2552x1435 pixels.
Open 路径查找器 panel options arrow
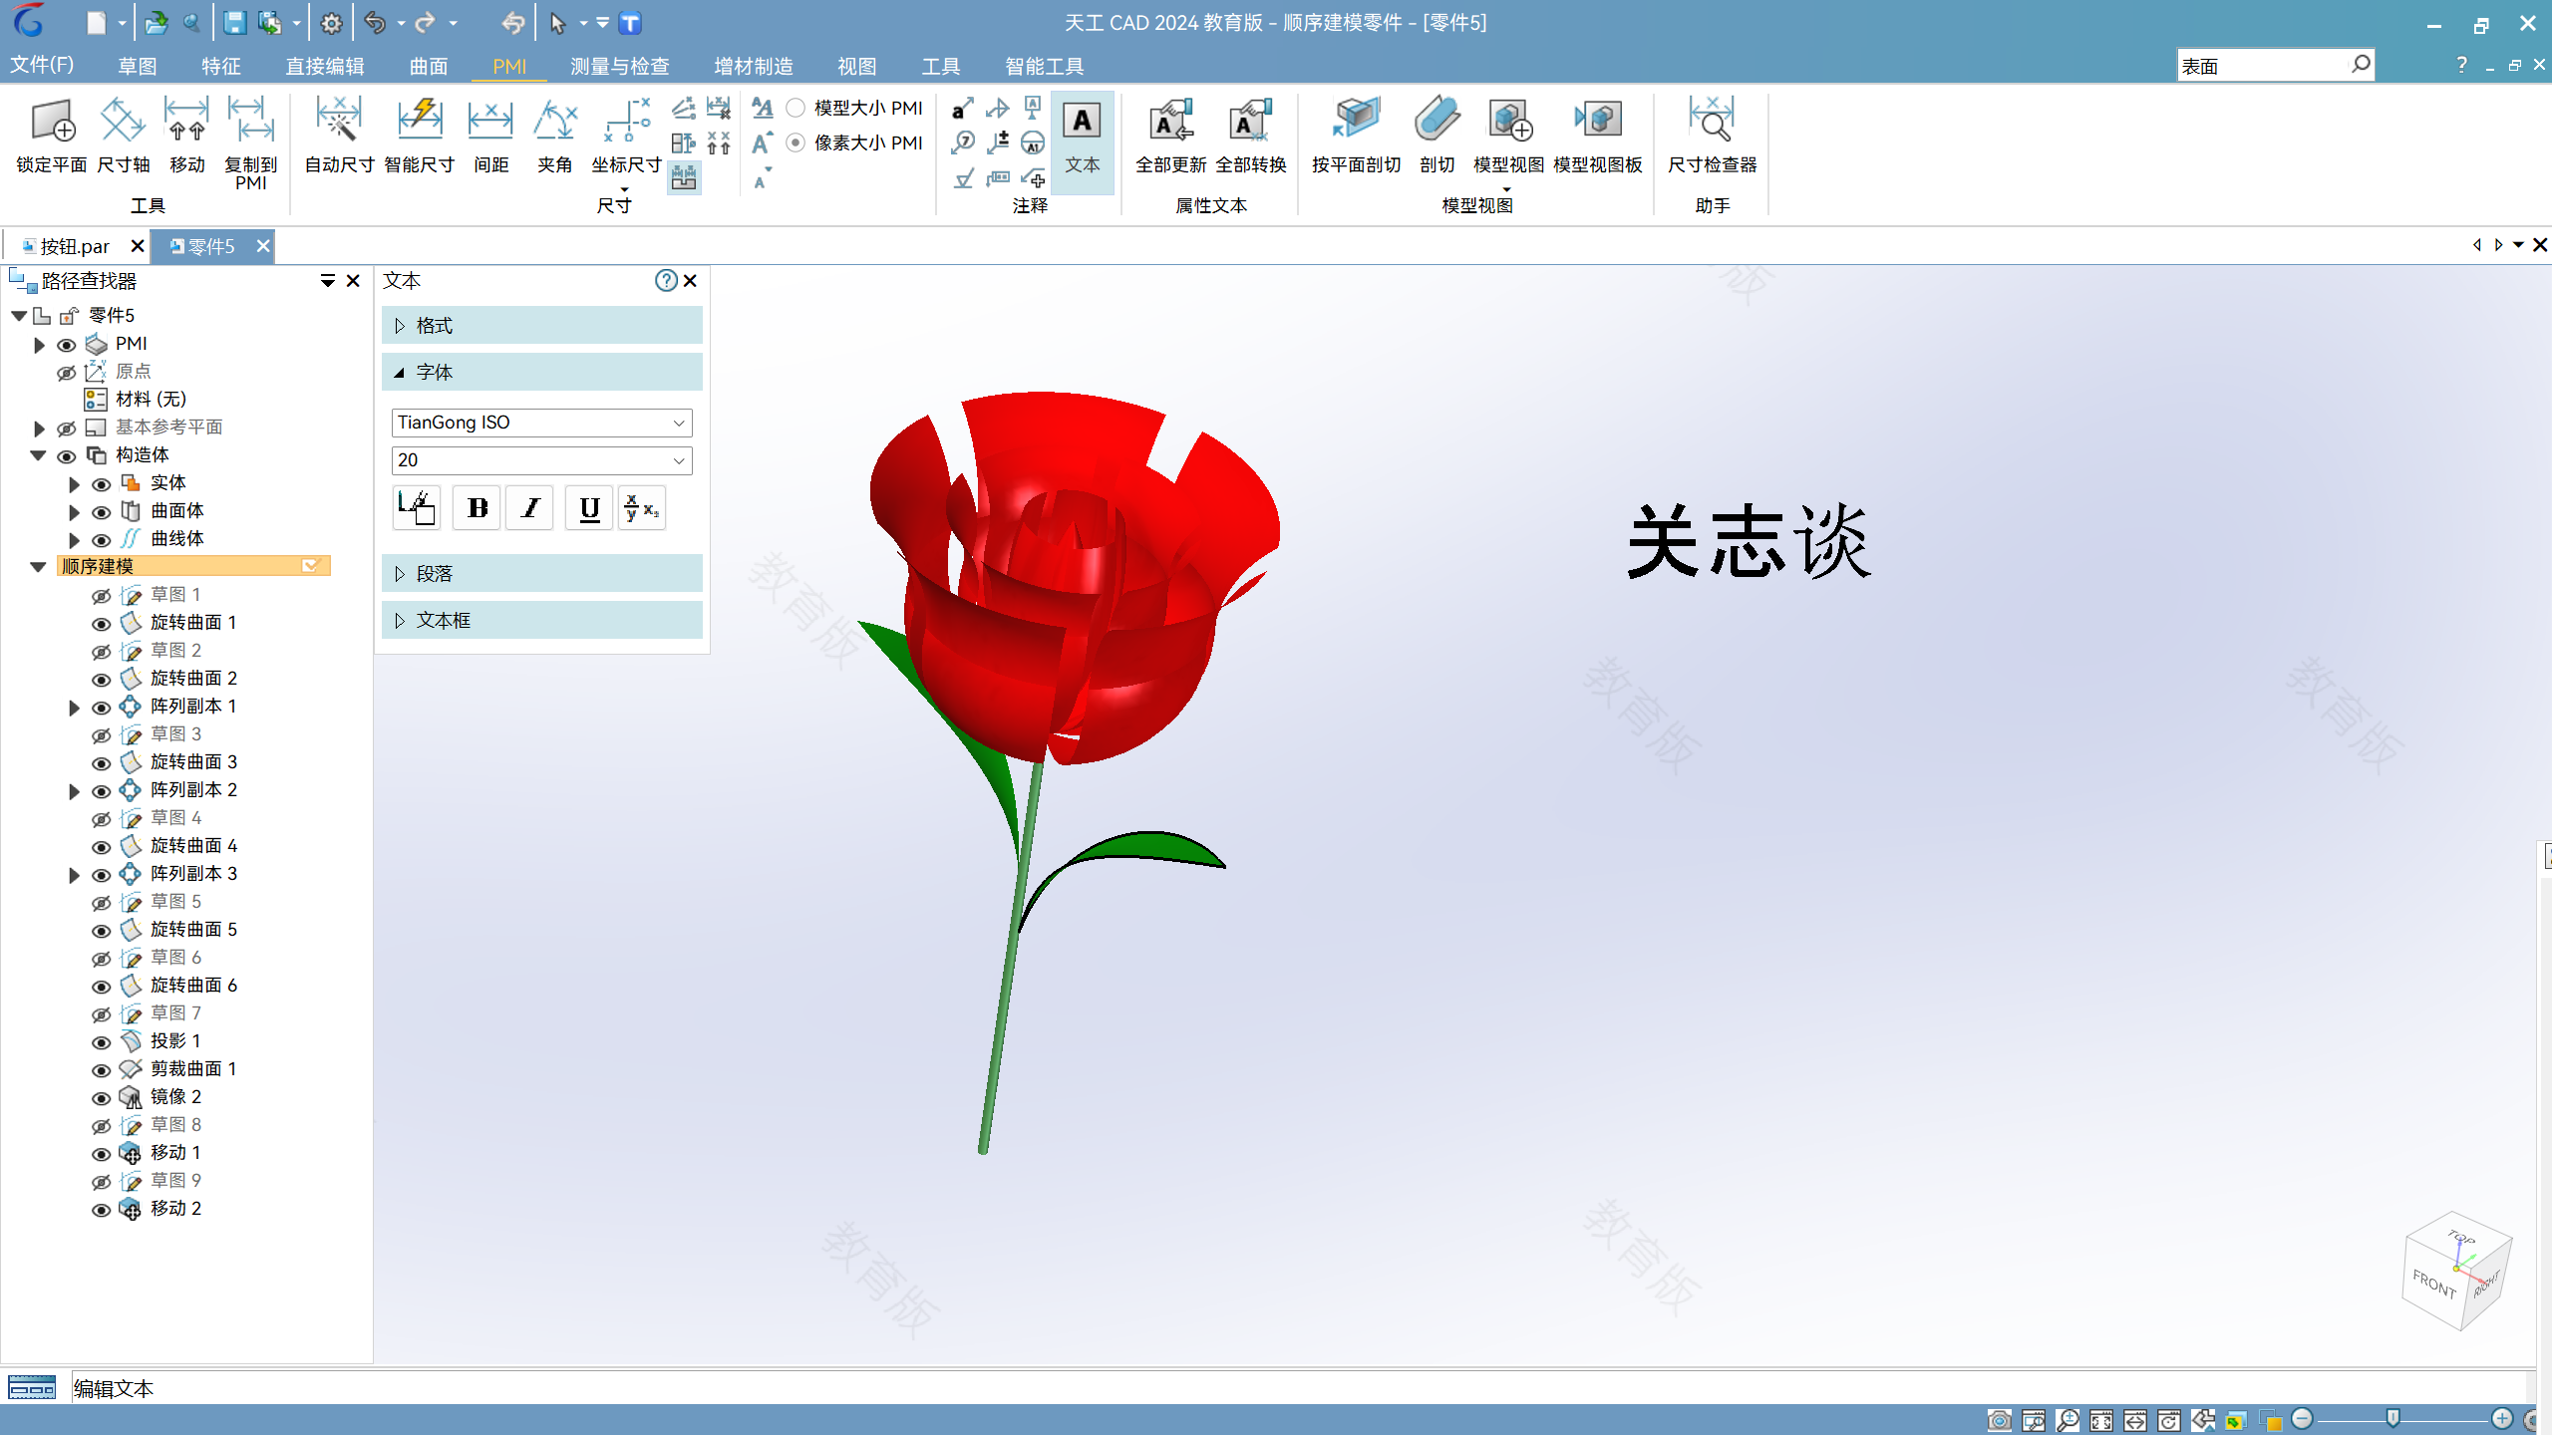coord(327,282)
